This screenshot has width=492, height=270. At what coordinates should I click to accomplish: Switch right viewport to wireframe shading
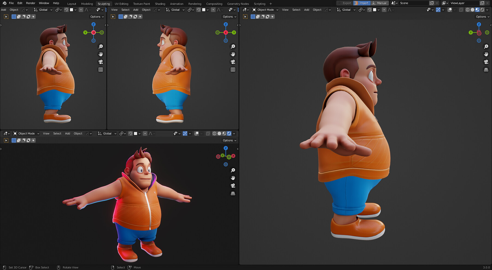468,10
